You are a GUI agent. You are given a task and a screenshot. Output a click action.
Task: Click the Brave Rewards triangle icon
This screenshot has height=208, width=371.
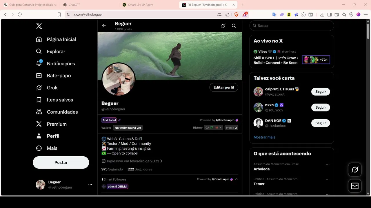click(x=245, y=14)
